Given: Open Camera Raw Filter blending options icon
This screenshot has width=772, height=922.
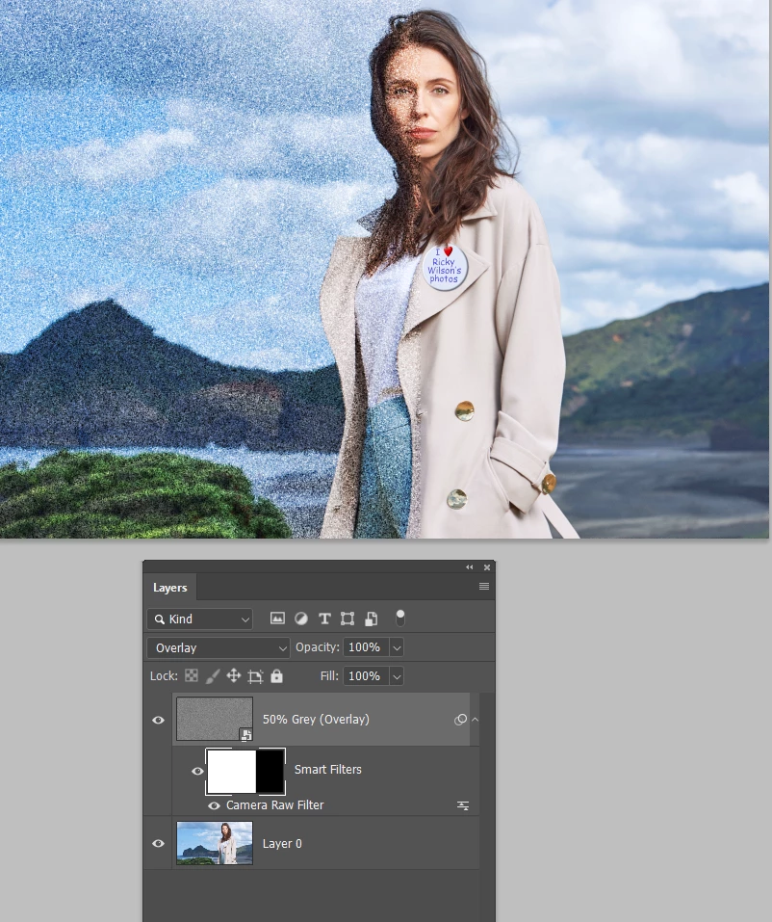Looking at the screenshot, I should coord(463,805).
